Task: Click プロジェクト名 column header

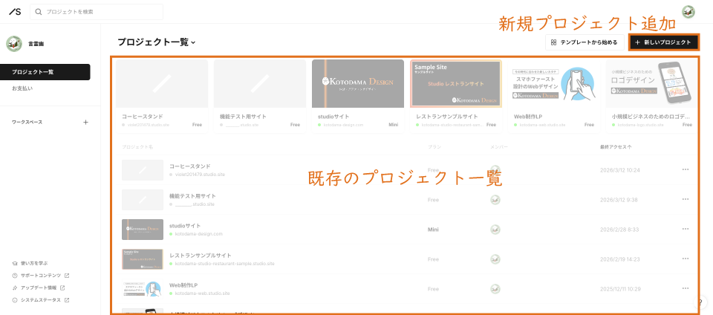Action: click(x=137, y=147)
